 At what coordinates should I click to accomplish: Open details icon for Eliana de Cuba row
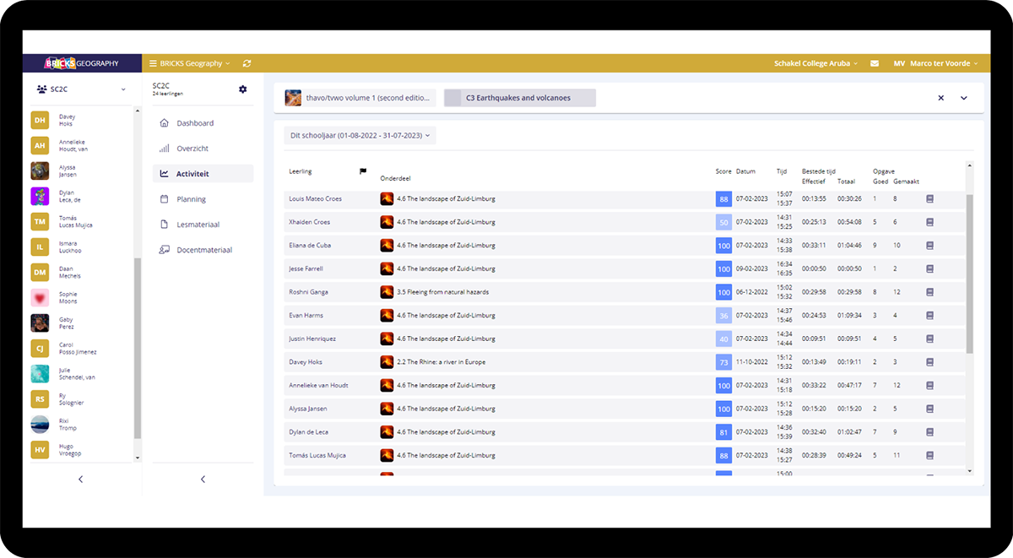coord(929,246)
